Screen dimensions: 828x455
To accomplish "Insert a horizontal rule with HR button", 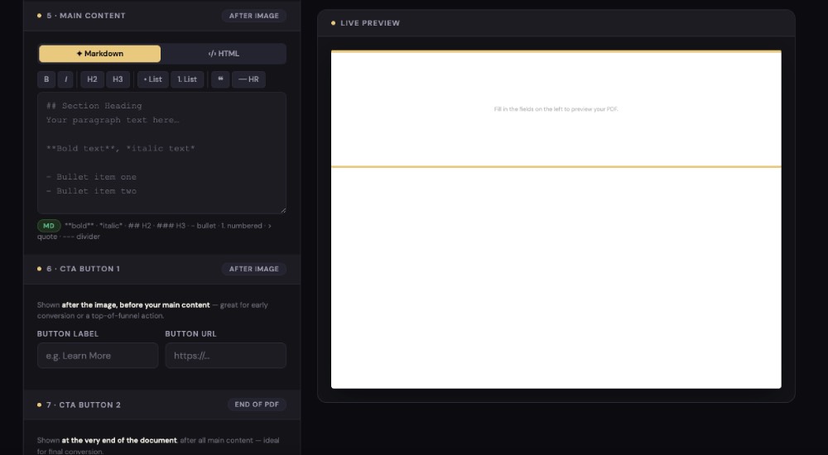I will (x=248, y=79).
